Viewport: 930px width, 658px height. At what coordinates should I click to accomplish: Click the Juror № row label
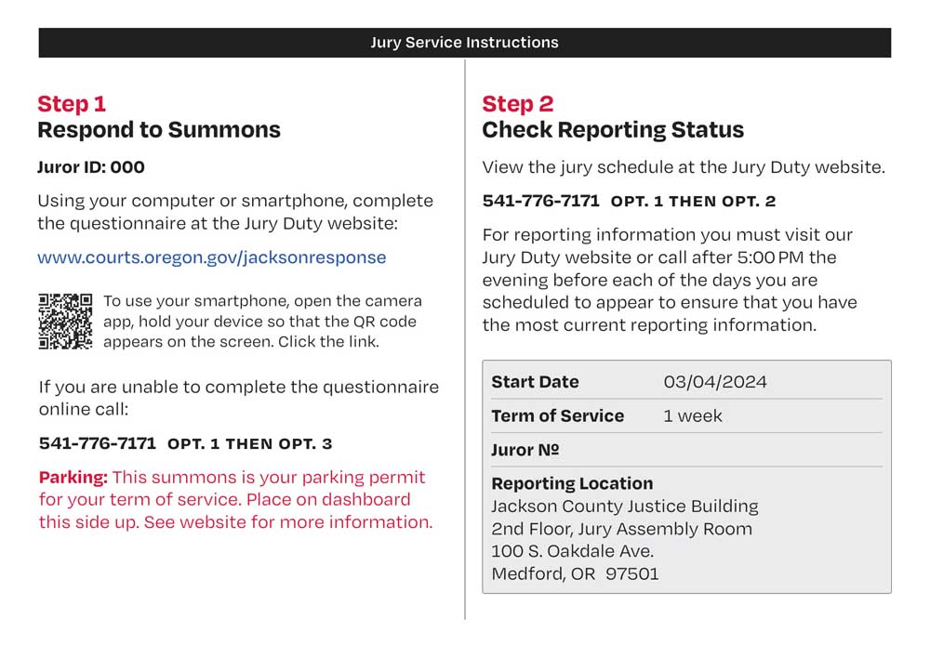(x=525, y=450)
